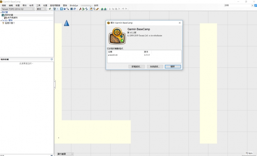Click the blue search button at top right
This screenshot has height=156, width=257.
[256, 5]
